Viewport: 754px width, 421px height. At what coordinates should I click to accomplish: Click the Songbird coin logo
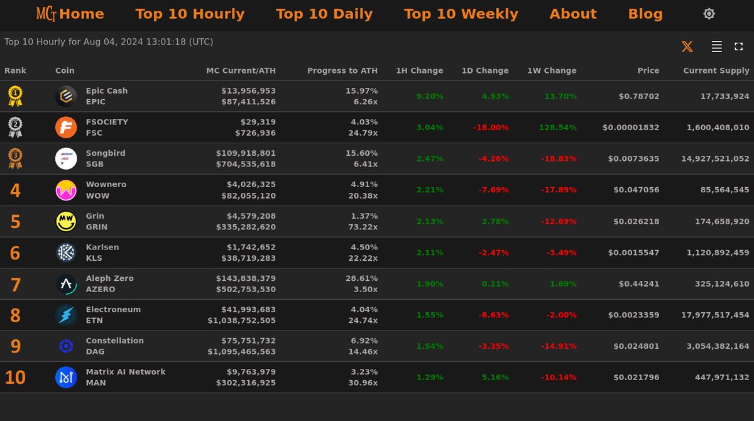pyautogui.click(x=66, y=158)
